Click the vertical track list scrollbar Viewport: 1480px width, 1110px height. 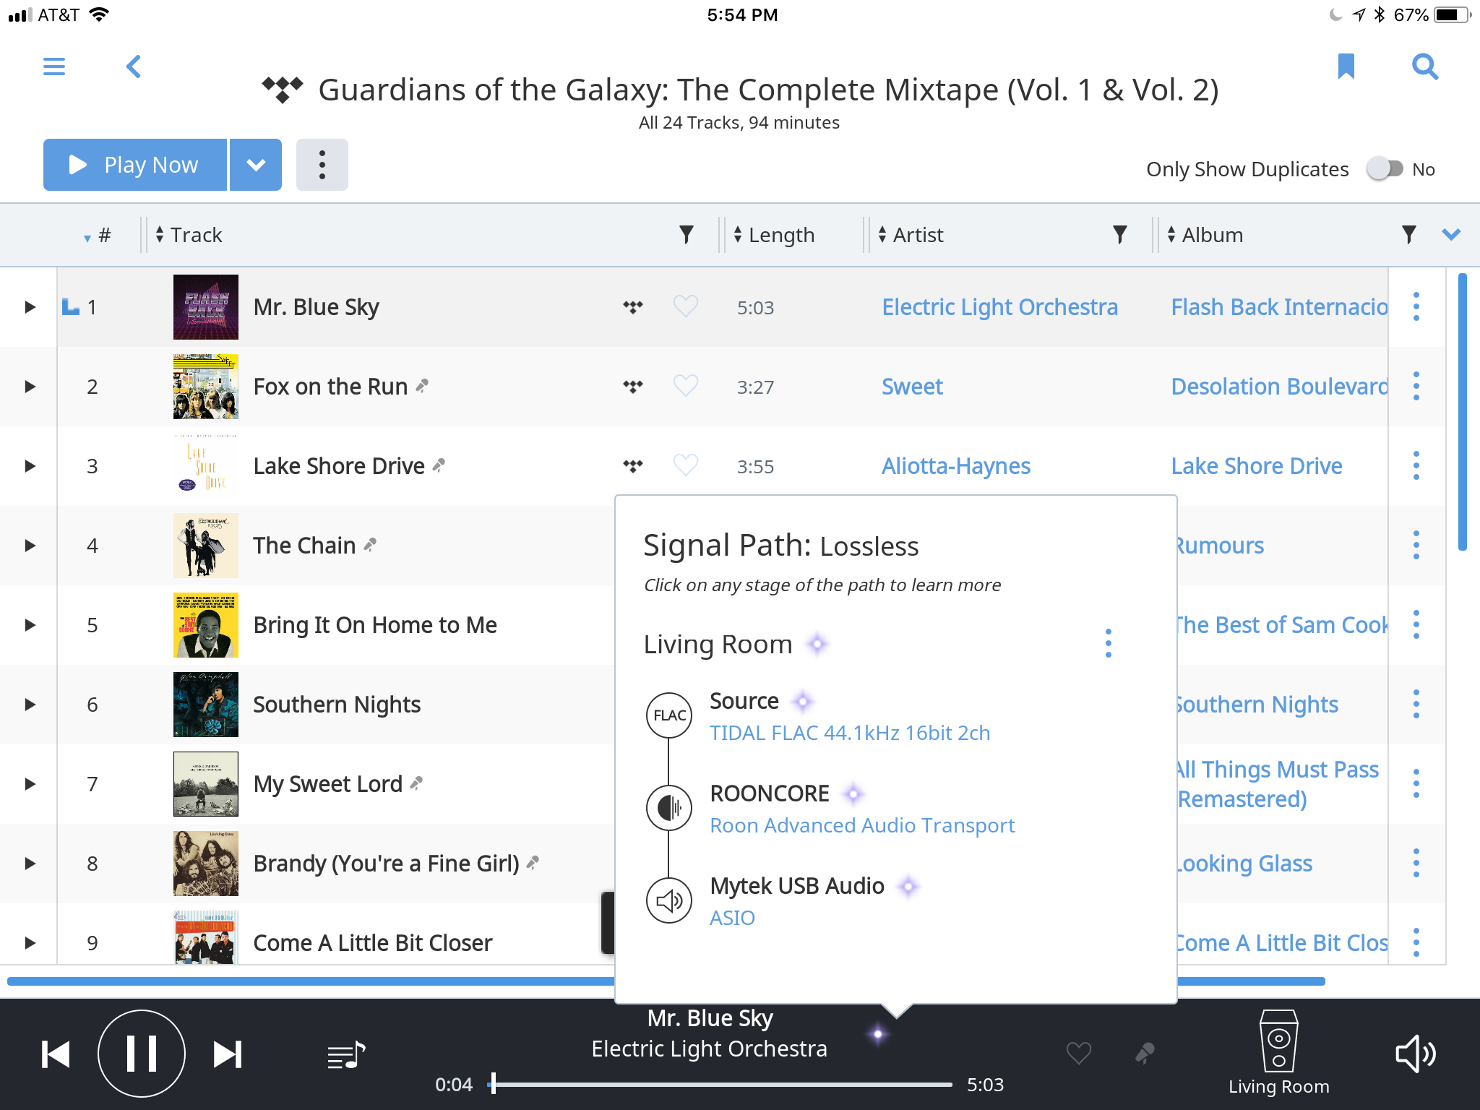click(1462, 412)
